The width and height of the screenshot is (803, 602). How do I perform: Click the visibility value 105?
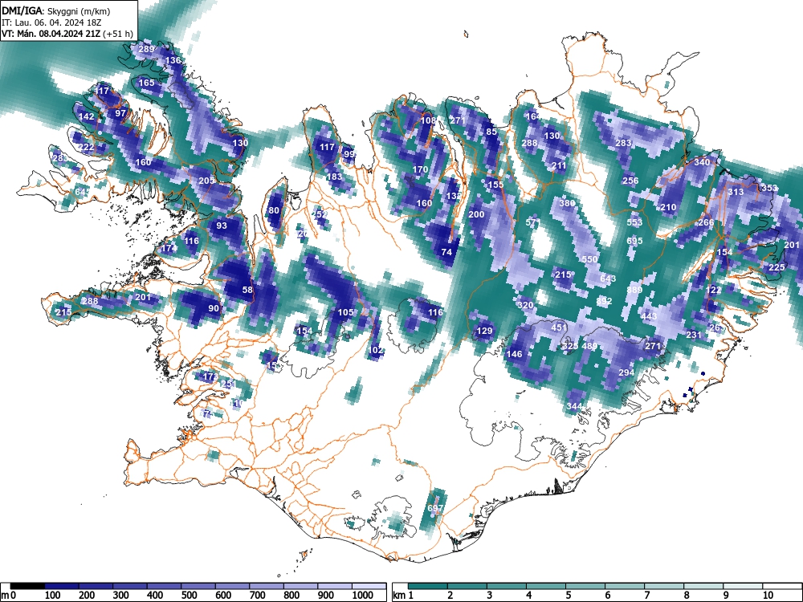[345, 312]
